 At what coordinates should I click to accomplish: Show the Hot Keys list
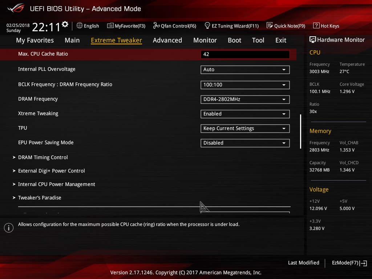coord(326,26)
